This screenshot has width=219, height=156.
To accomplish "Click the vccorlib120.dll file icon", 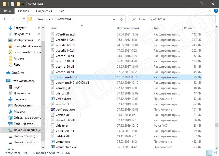I will click(52, 45).
